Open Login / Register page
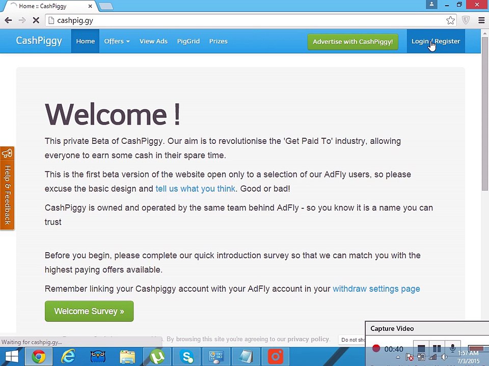Screen dimensions: 489x366 tap(436, 41)
